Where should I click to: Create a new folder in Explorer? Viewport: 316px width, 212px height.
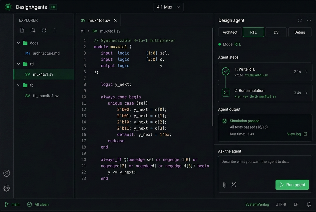coord(33,30)
